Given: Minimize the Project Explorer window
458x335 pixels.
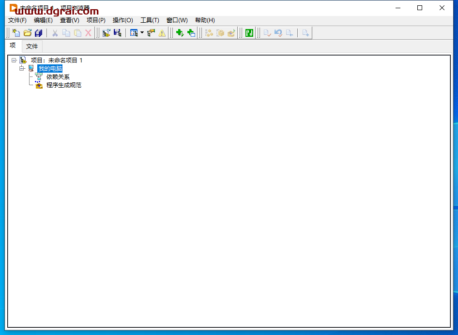Looking at the screenshot, I should point(398,8).
